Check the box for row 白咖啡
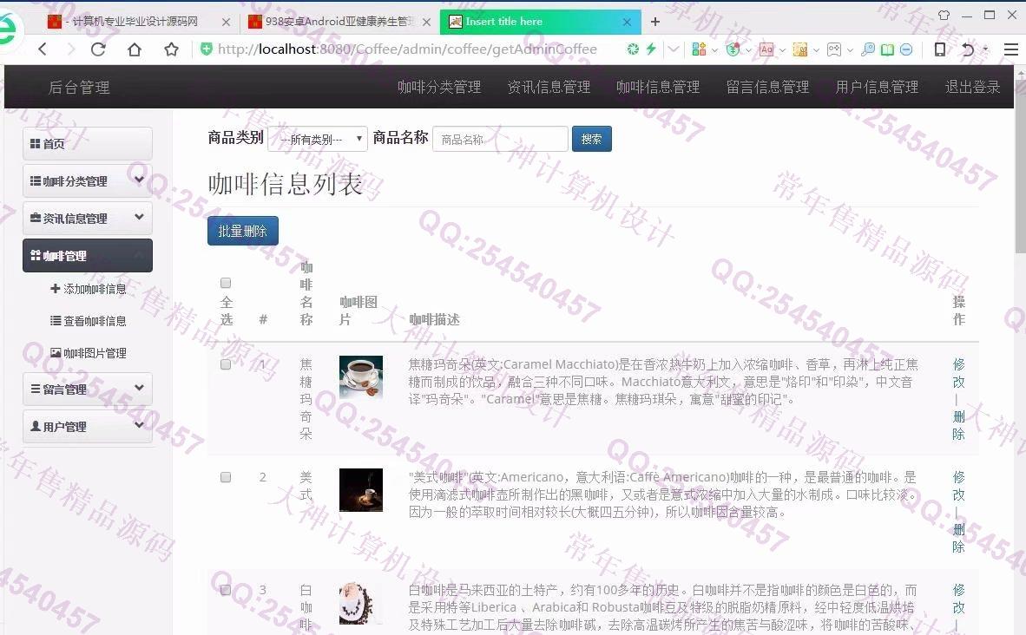This screenshot has height=635, width=1026. (226, 590)
